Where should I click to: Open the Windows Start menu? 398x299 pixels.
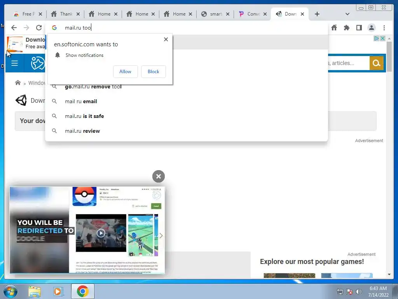tap(10, 291)
